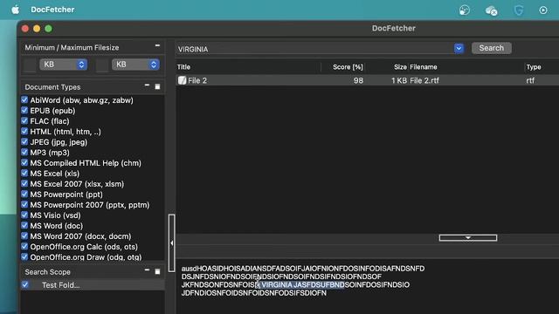Uncheck MS Compiled HTML Help (chm)
This screenshot has width=559, height=314.
[24, 163]
